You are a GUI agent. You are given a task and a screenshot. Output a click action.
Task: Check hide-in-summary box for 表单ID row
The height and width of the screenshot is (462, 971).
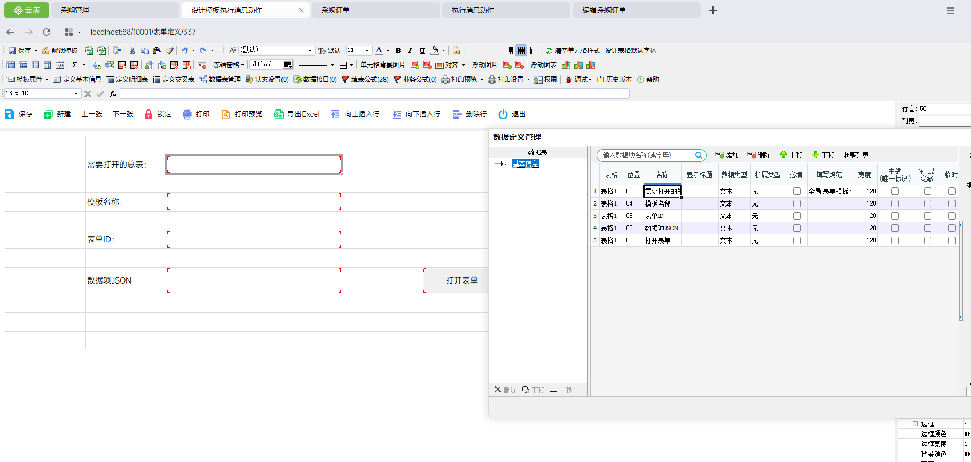click(x=928, y=216)
